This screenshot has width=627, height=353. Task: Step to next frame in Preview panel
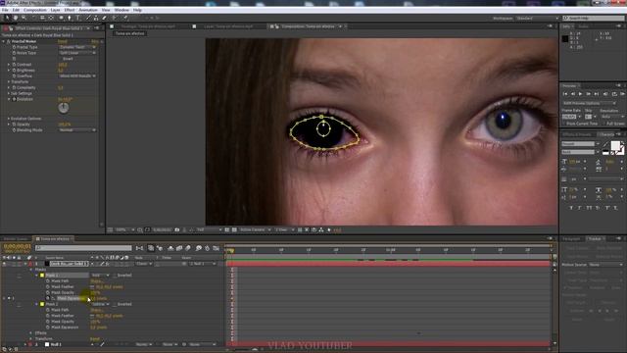pos(588,94)
